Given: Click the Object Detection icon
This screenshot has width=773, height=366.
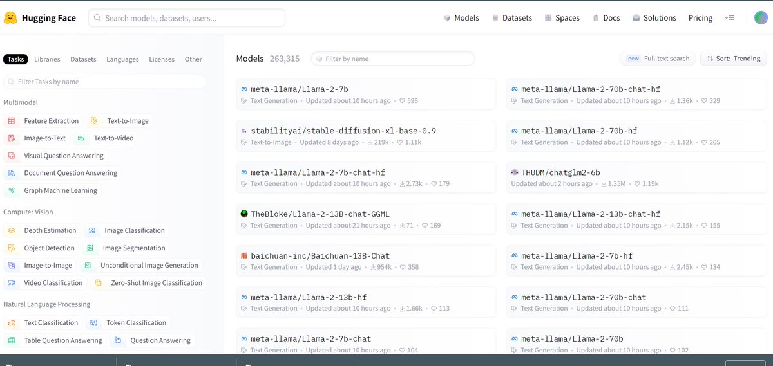Looking at the screenshot, I should tap(12, 248).
